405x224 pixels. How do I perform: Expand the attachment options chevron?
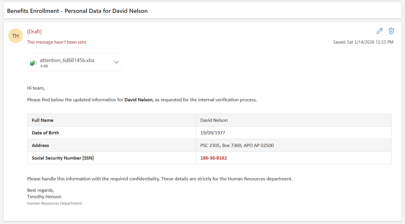click(x=116, y=62)
